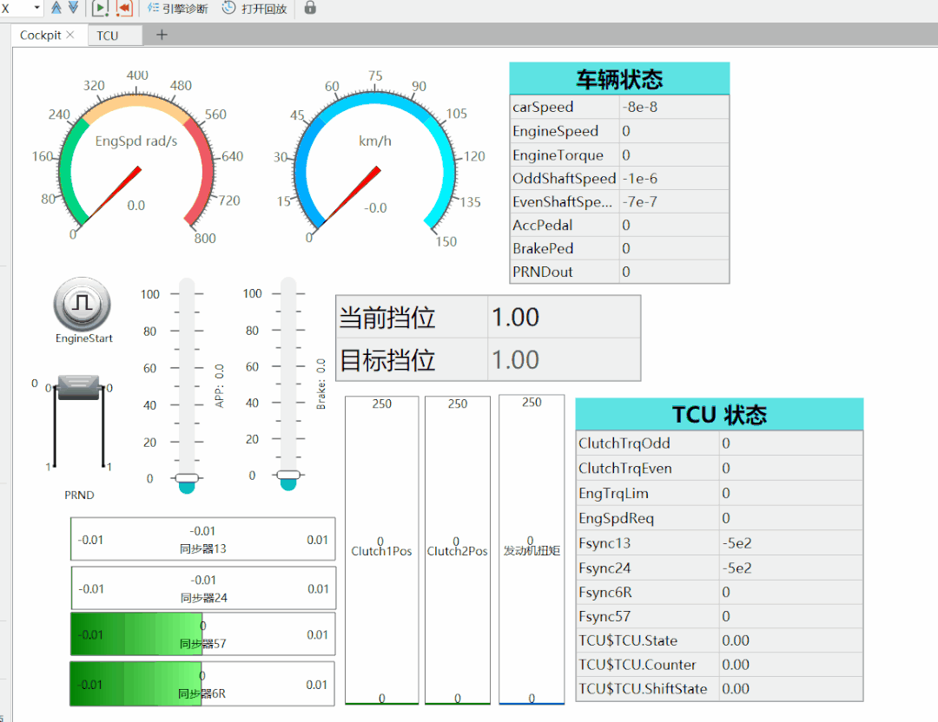938x722 pixels.
Task: Select TCU$TCU.ShiftState row label
Action: pyautogui.click(x=643, y=689)
